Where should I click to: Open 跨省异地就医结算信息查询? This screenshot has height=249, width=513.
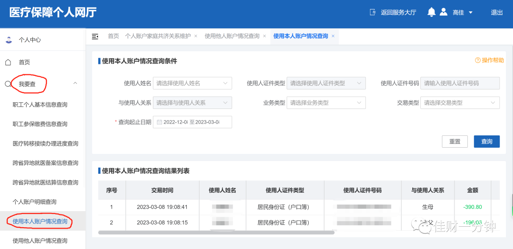(46, 183)
